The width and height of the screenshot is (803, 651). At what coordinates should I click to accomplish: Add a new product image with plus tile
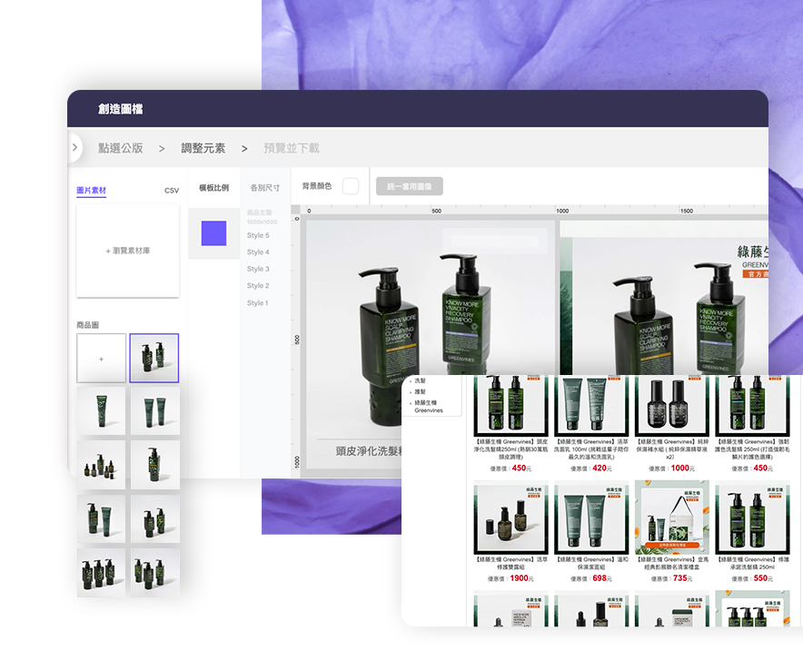(102, 359)
